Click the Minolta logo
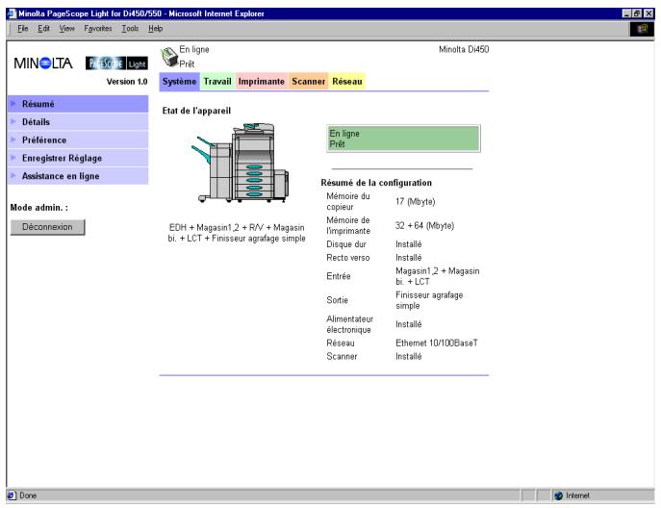Viewport: 661px width, 508px height. click(x=43, y=63)
